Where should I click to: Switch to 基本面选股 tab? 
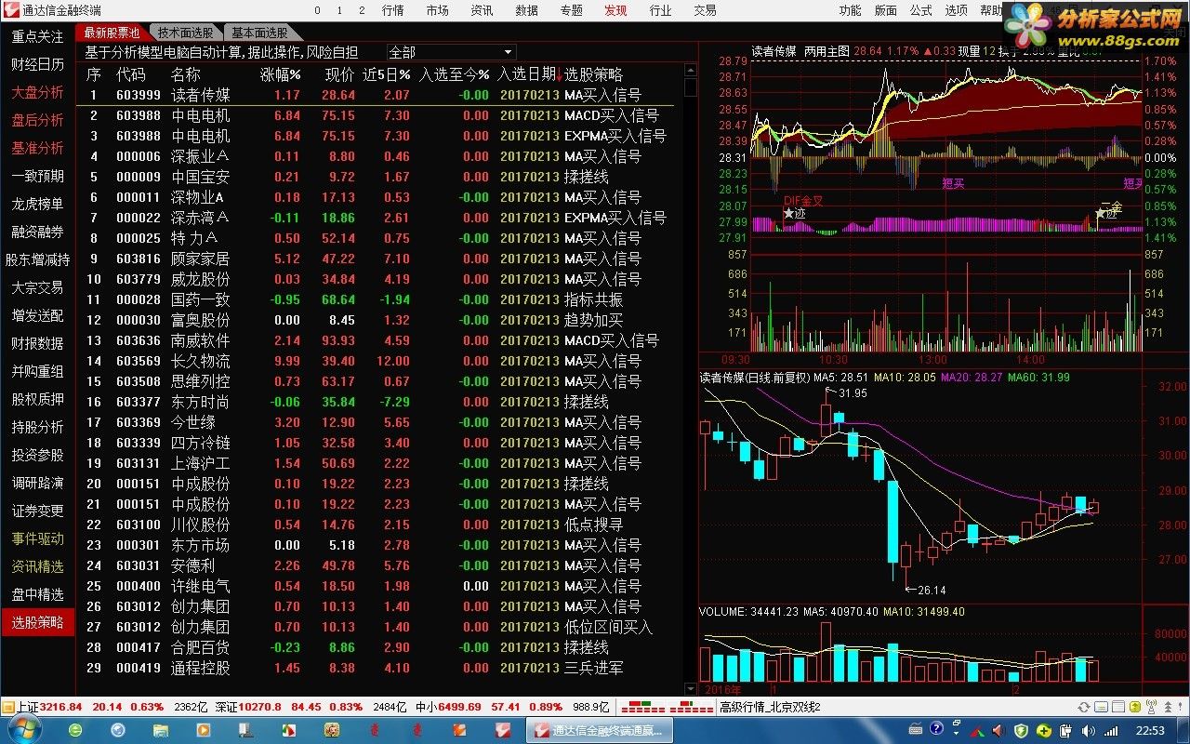[259, 33]
